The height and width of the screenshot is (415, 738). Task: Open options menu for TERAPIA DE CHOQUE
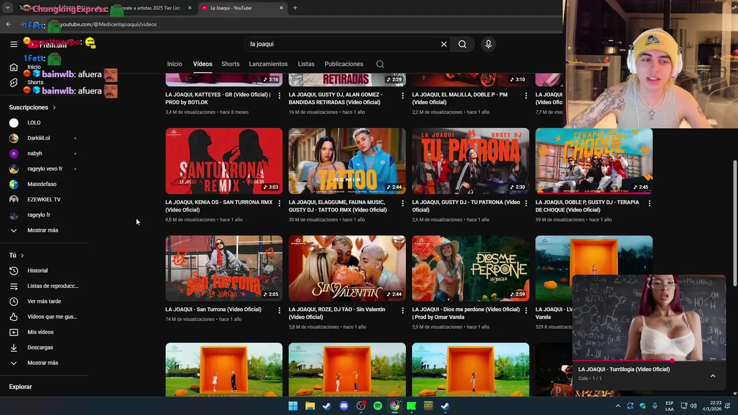[649, 203]
